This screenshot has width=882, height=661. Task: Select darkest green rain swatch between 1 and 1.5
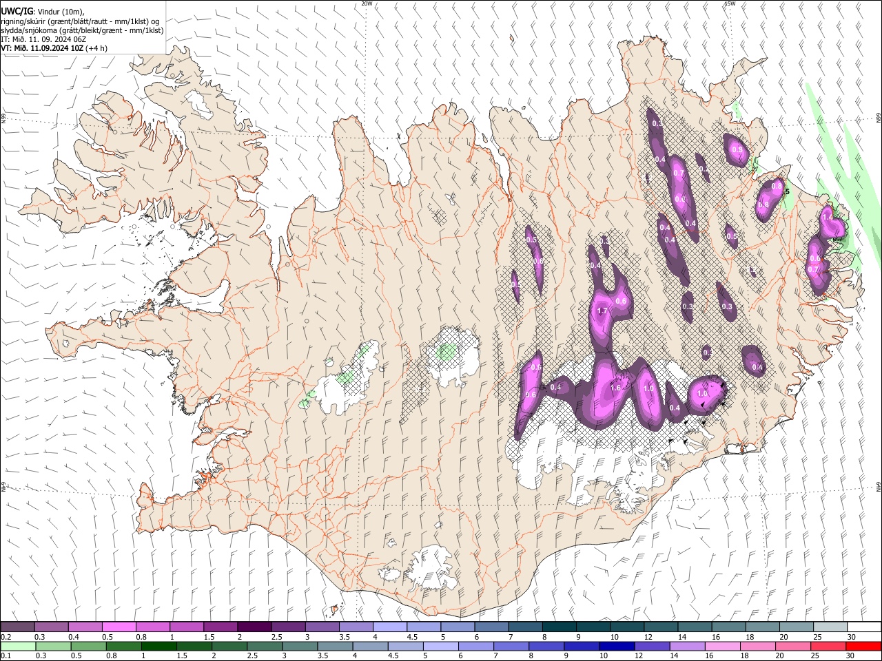(159, 647)
